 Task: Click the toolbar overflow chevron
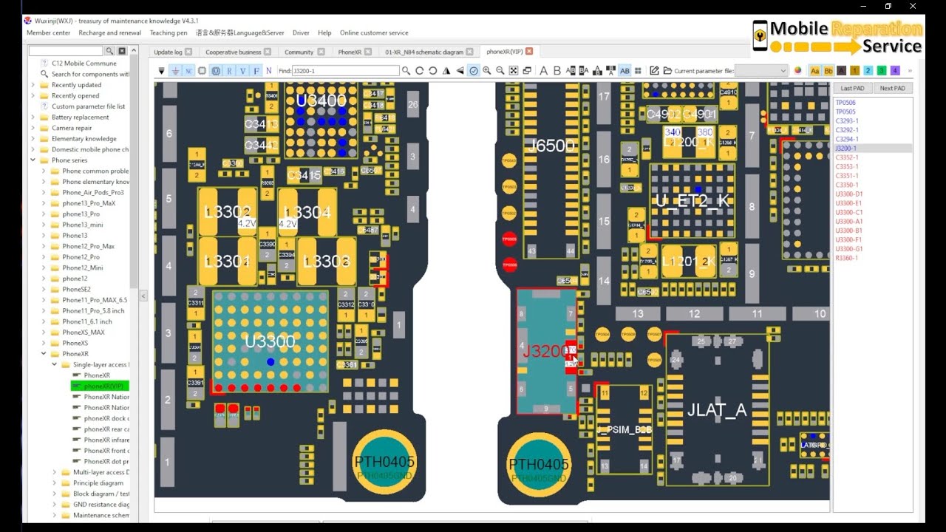tap(910, 71)
